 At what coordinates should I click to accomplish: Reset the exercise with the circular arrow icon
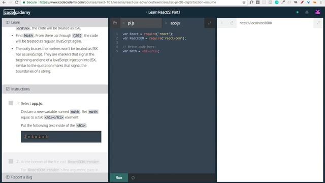click(x=133, y=177)
